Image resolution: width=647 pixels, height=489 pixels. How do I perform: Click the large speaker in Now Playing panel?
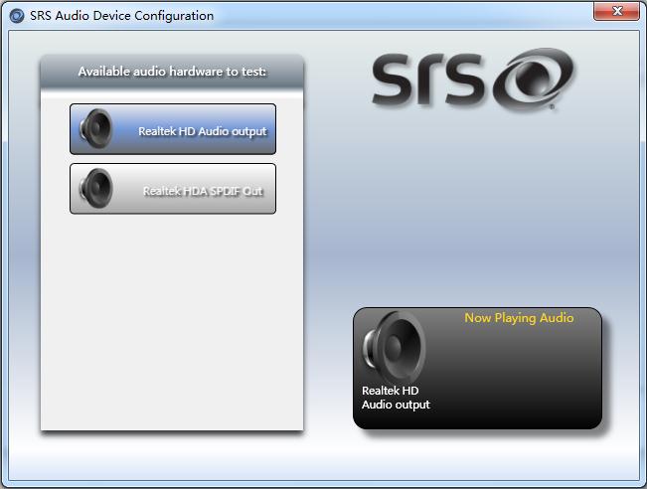[x=394, y=347]
